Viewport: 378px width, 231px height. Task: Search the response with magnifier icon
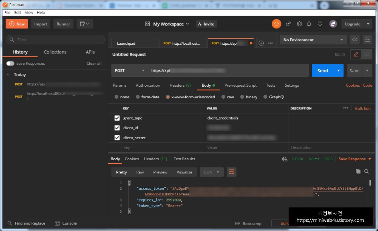pos(366,171)
